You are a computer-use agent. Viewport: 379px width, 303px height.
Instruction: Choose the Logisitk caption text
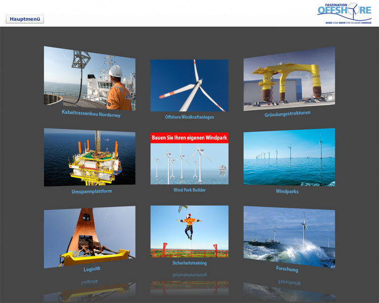(x=92, y=269)
